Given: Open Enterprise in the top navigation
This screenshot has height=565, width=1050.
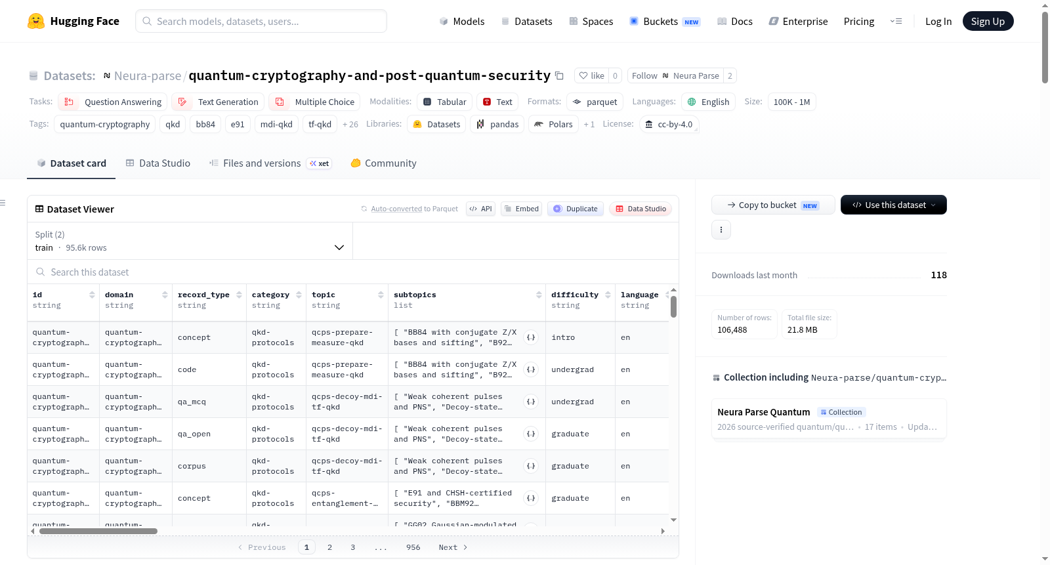Looking at the screenshot, I should [x=798, y=21].
